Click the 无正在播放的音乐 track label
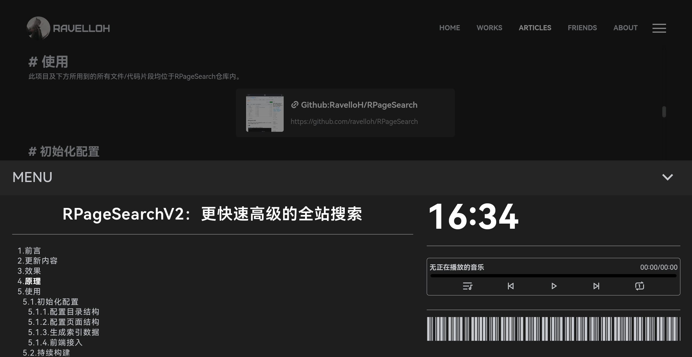Screen dimensions: 692x357 pos(457,267)
